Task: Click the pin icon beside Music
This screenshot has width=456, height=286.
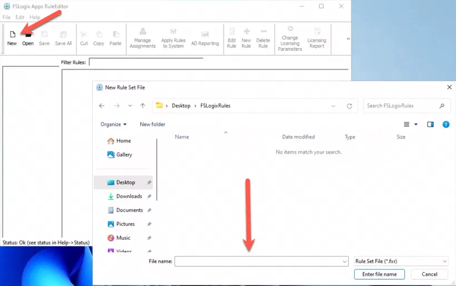Action: point(149,238)
